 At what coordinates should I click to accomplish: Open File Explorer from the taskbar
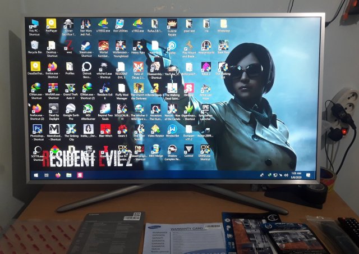point(68,175)
